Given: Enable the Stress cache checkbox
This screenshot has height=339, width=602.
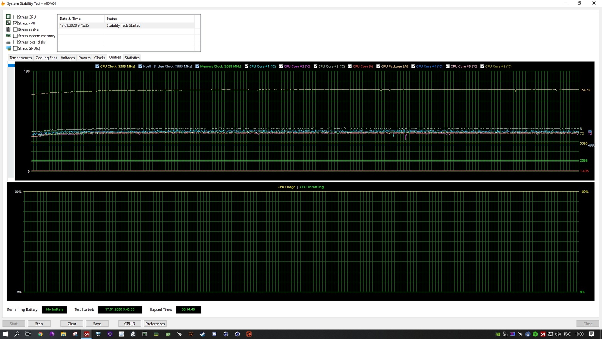Looking at the screenshot, I should (15, 30).
